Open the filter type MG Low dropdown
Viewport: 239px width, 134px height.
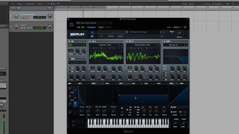(x=173, y=45)
